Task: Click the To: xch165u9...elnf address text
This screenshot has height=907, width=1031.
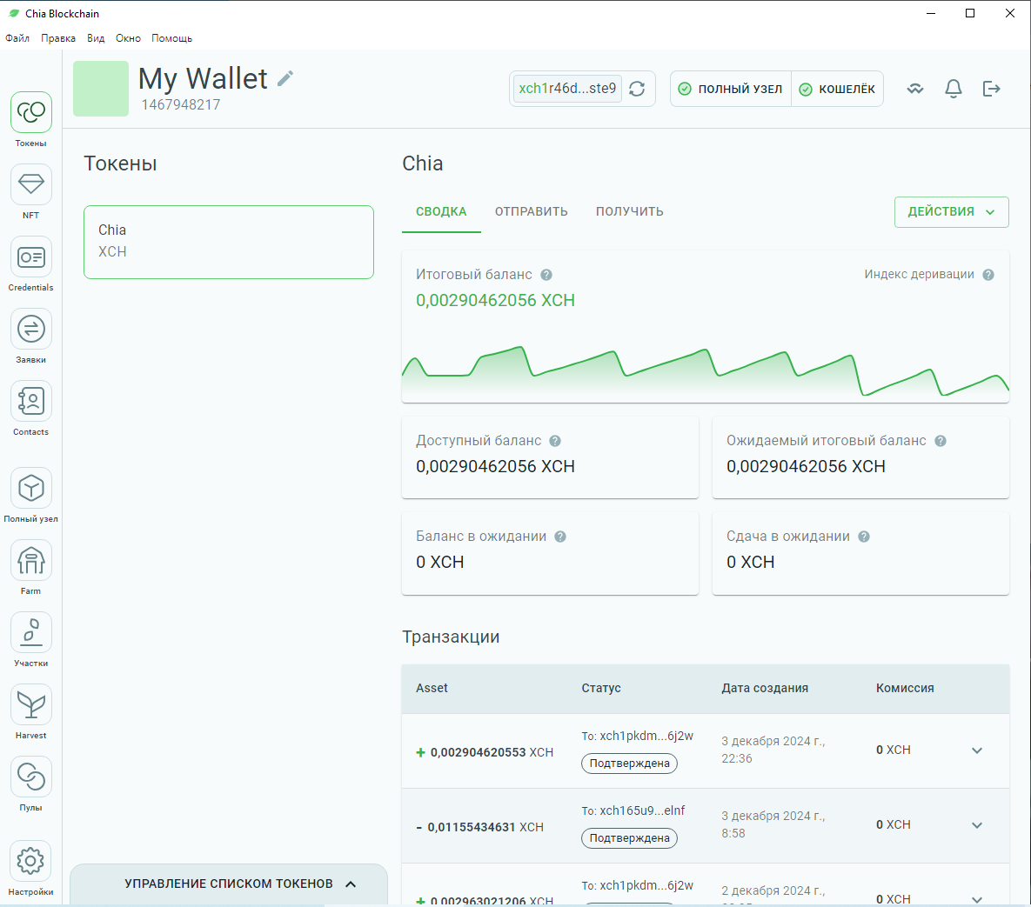Action: point(633,811)
